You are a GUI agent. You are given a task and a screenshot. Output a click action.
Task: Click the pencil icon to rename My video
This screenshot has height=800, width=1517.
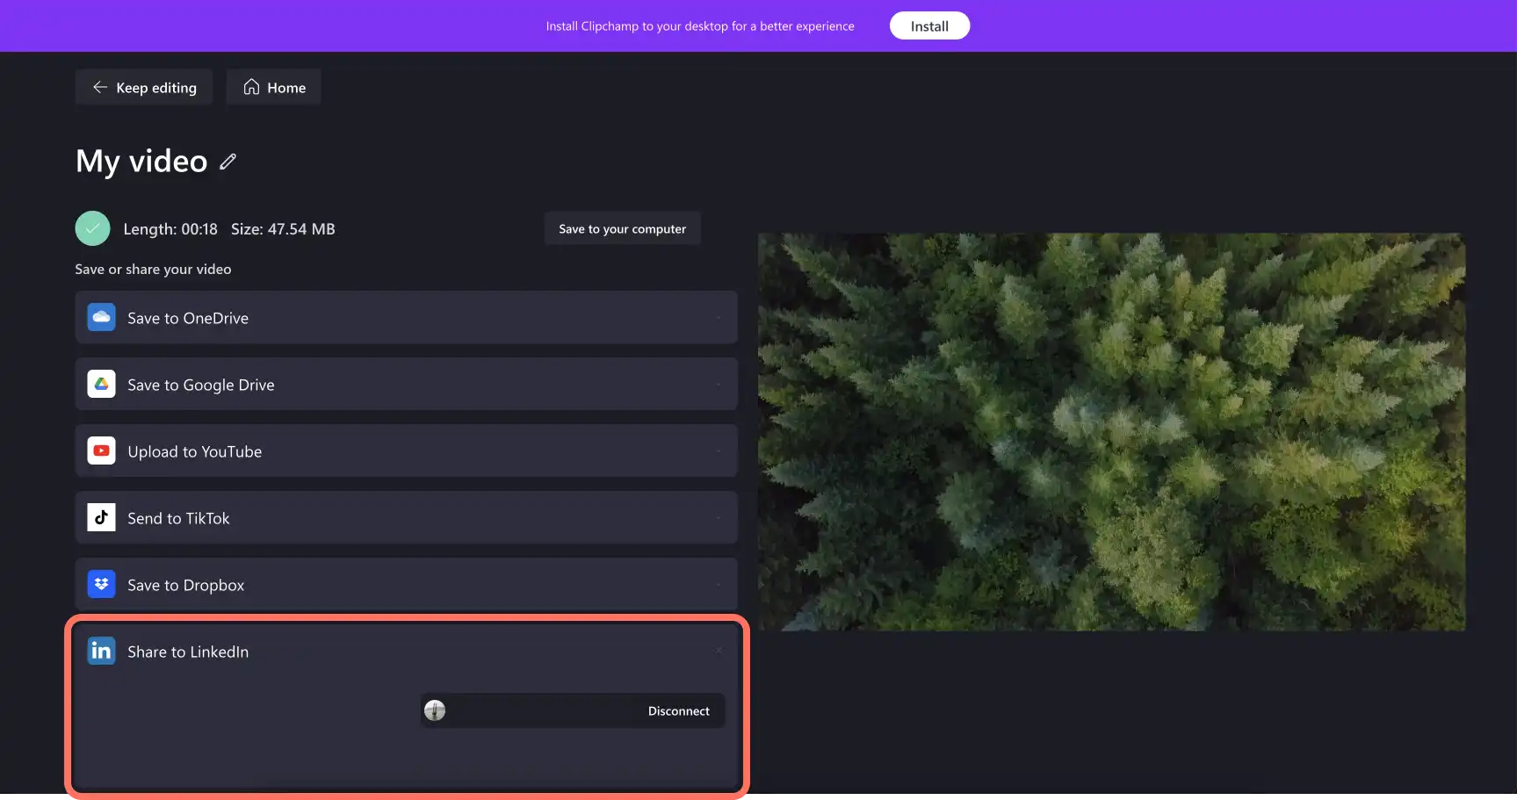(228, 162)
